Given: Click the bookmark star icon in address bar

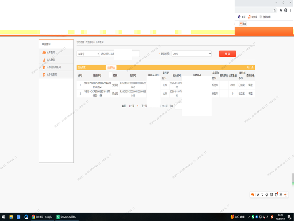Looking at the screenshot, I should pyautogui.click(x=275, y=10).
